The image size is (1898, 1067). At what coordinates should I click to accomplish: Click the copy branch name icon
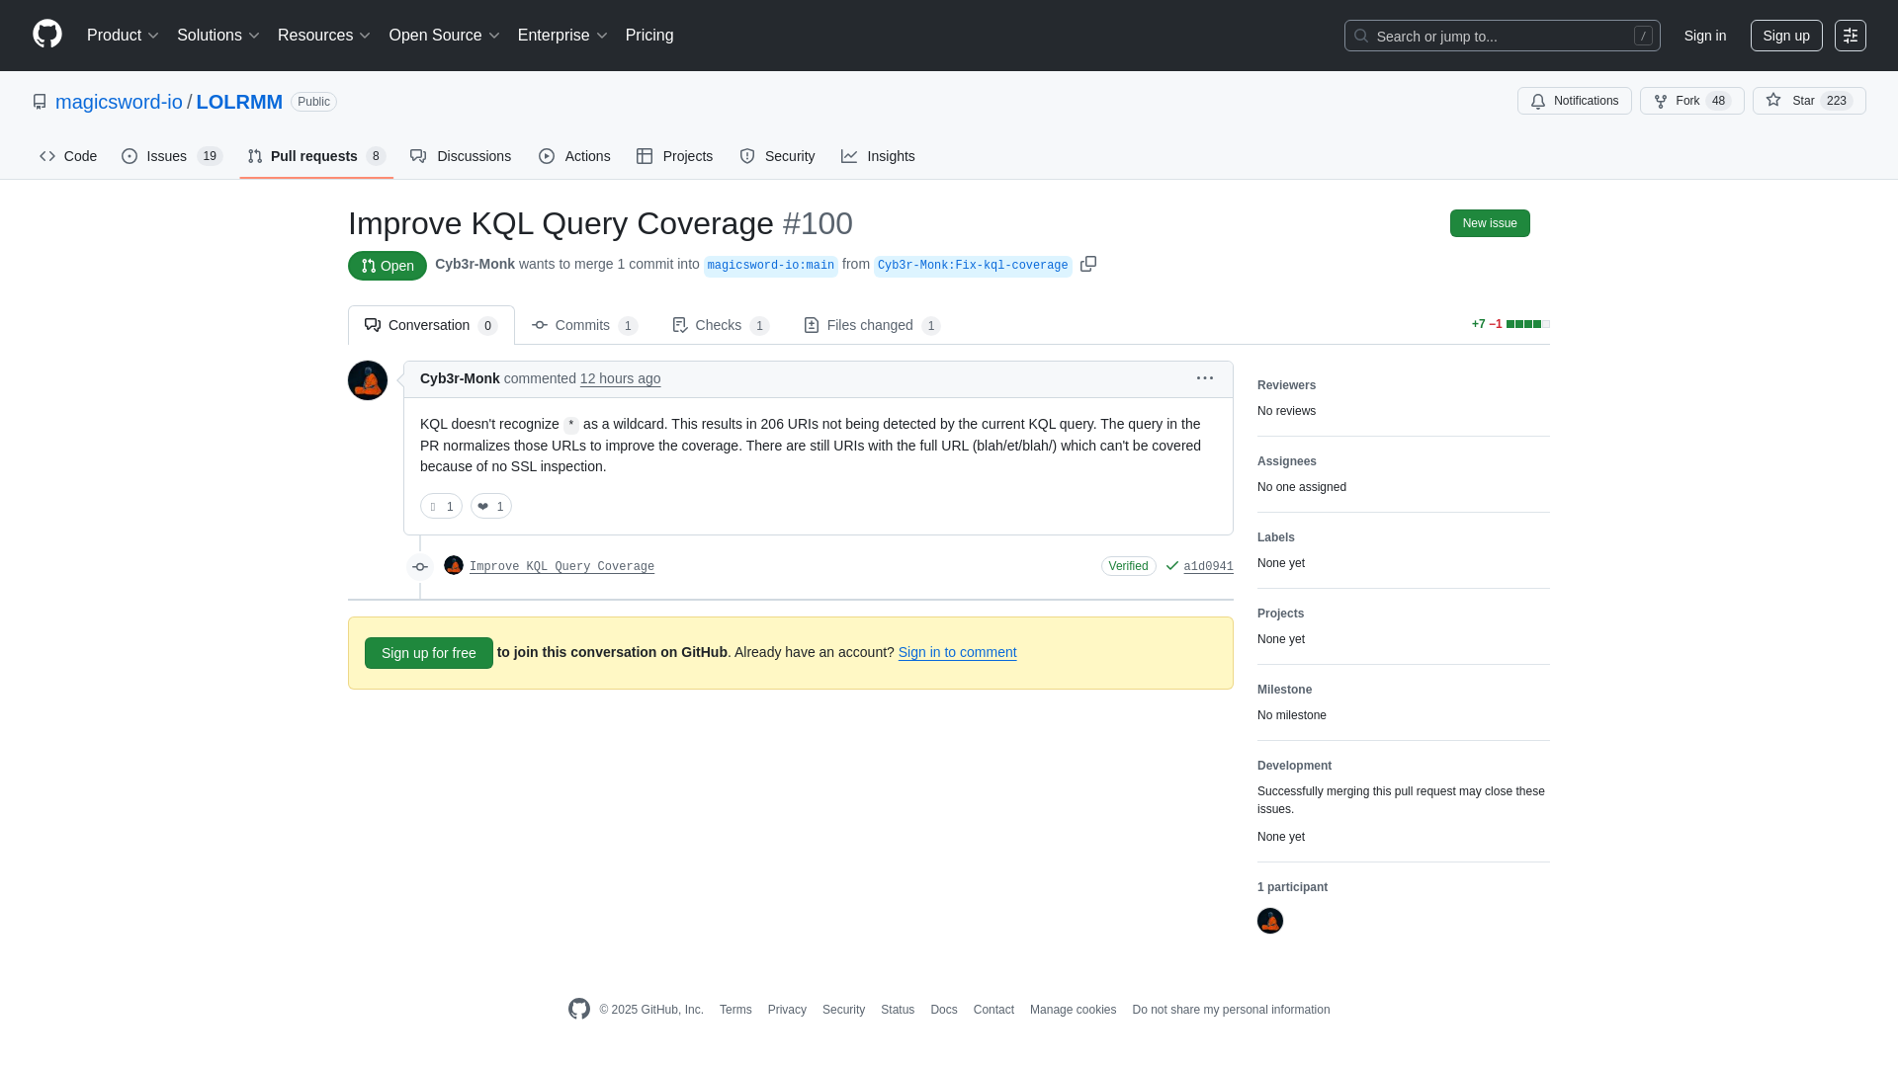(x=1088, y=264)
